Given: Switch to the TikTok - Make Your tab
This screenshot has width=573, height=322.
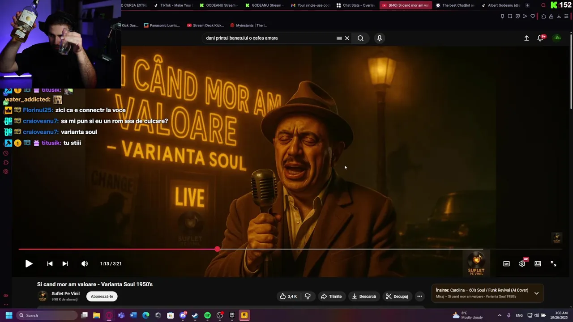Looking at the screenshot, I should coord(173,5).
